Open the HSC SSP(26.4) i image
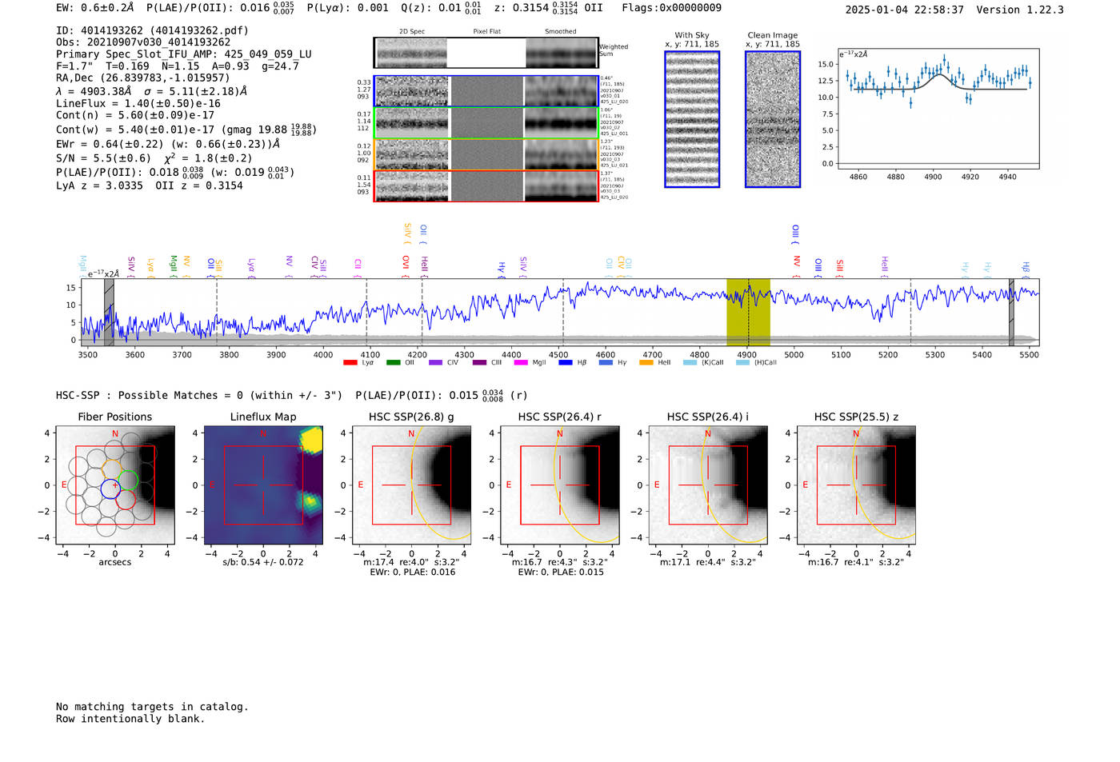Viewport: 1120px width, 762px height. click(708, 485)
